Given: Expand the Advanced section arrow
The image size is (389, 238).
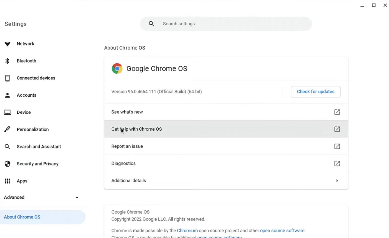Looking at the screenshot, I should pyautogui.click(x=77, y=198).
